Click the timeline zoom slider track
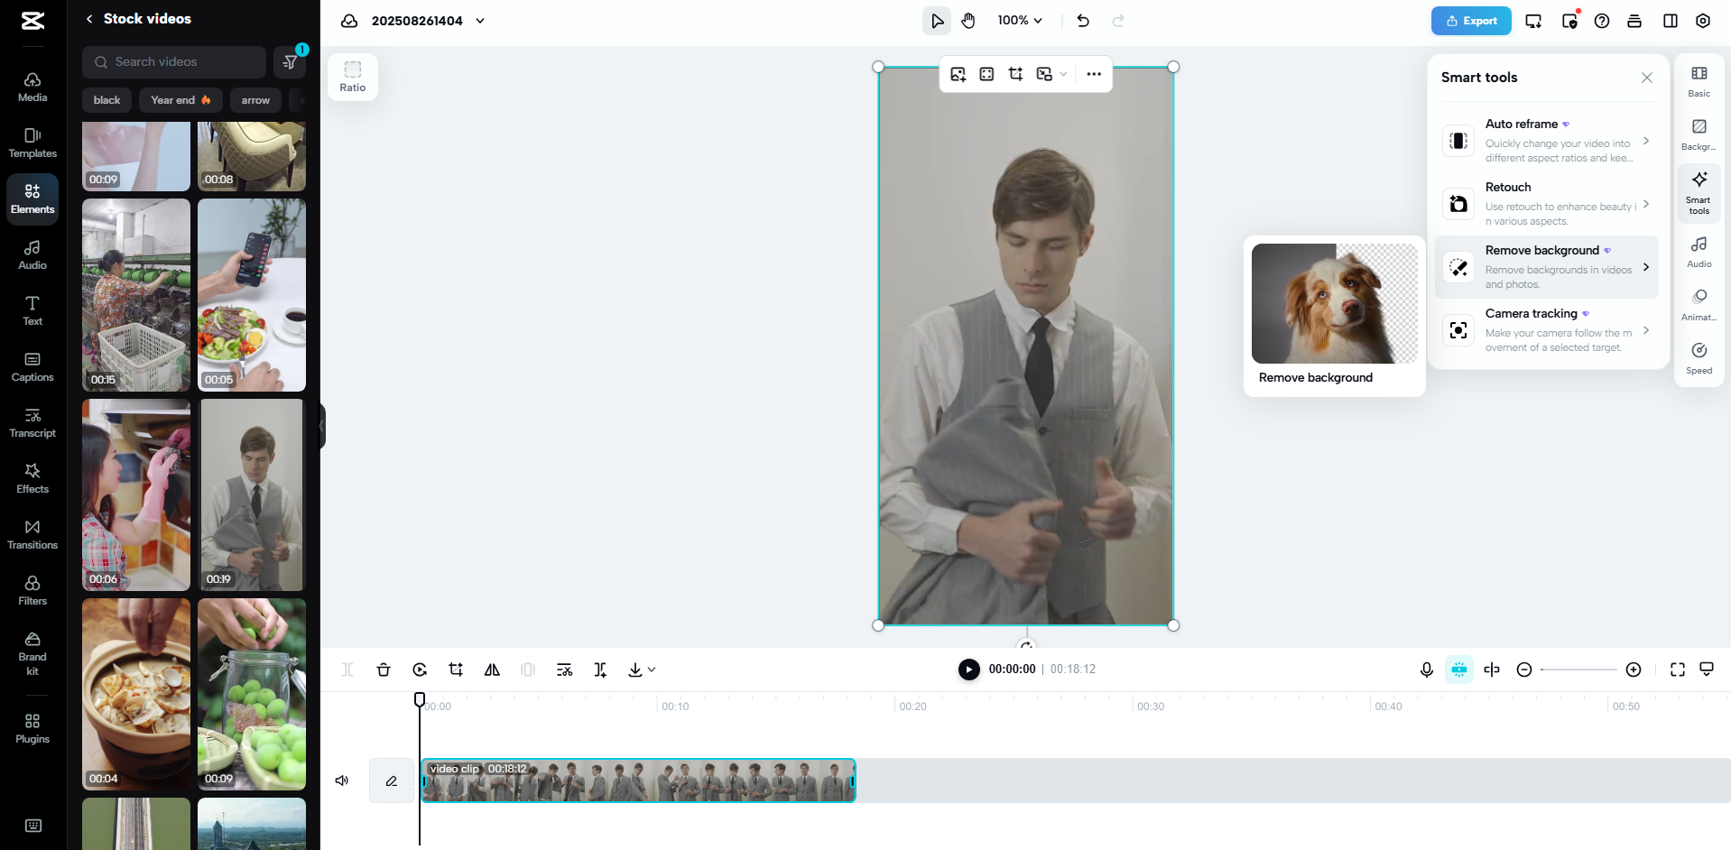Image resolution: width=1731 pixels, height=850 pixels. pos(1578,670)
